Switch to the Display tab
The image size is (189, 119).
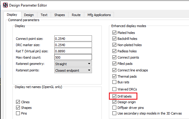coord(12,15)
